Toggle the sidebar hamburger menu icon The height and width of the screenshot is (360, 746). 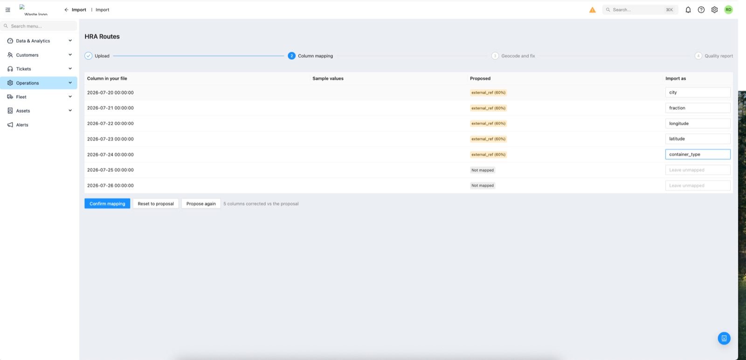tap(8, 10)
